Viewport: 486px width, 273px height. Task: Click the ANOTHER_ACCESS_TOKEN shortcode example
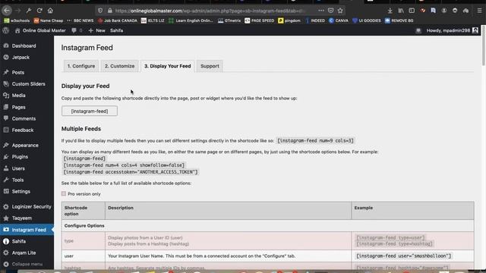coord(131,172)
